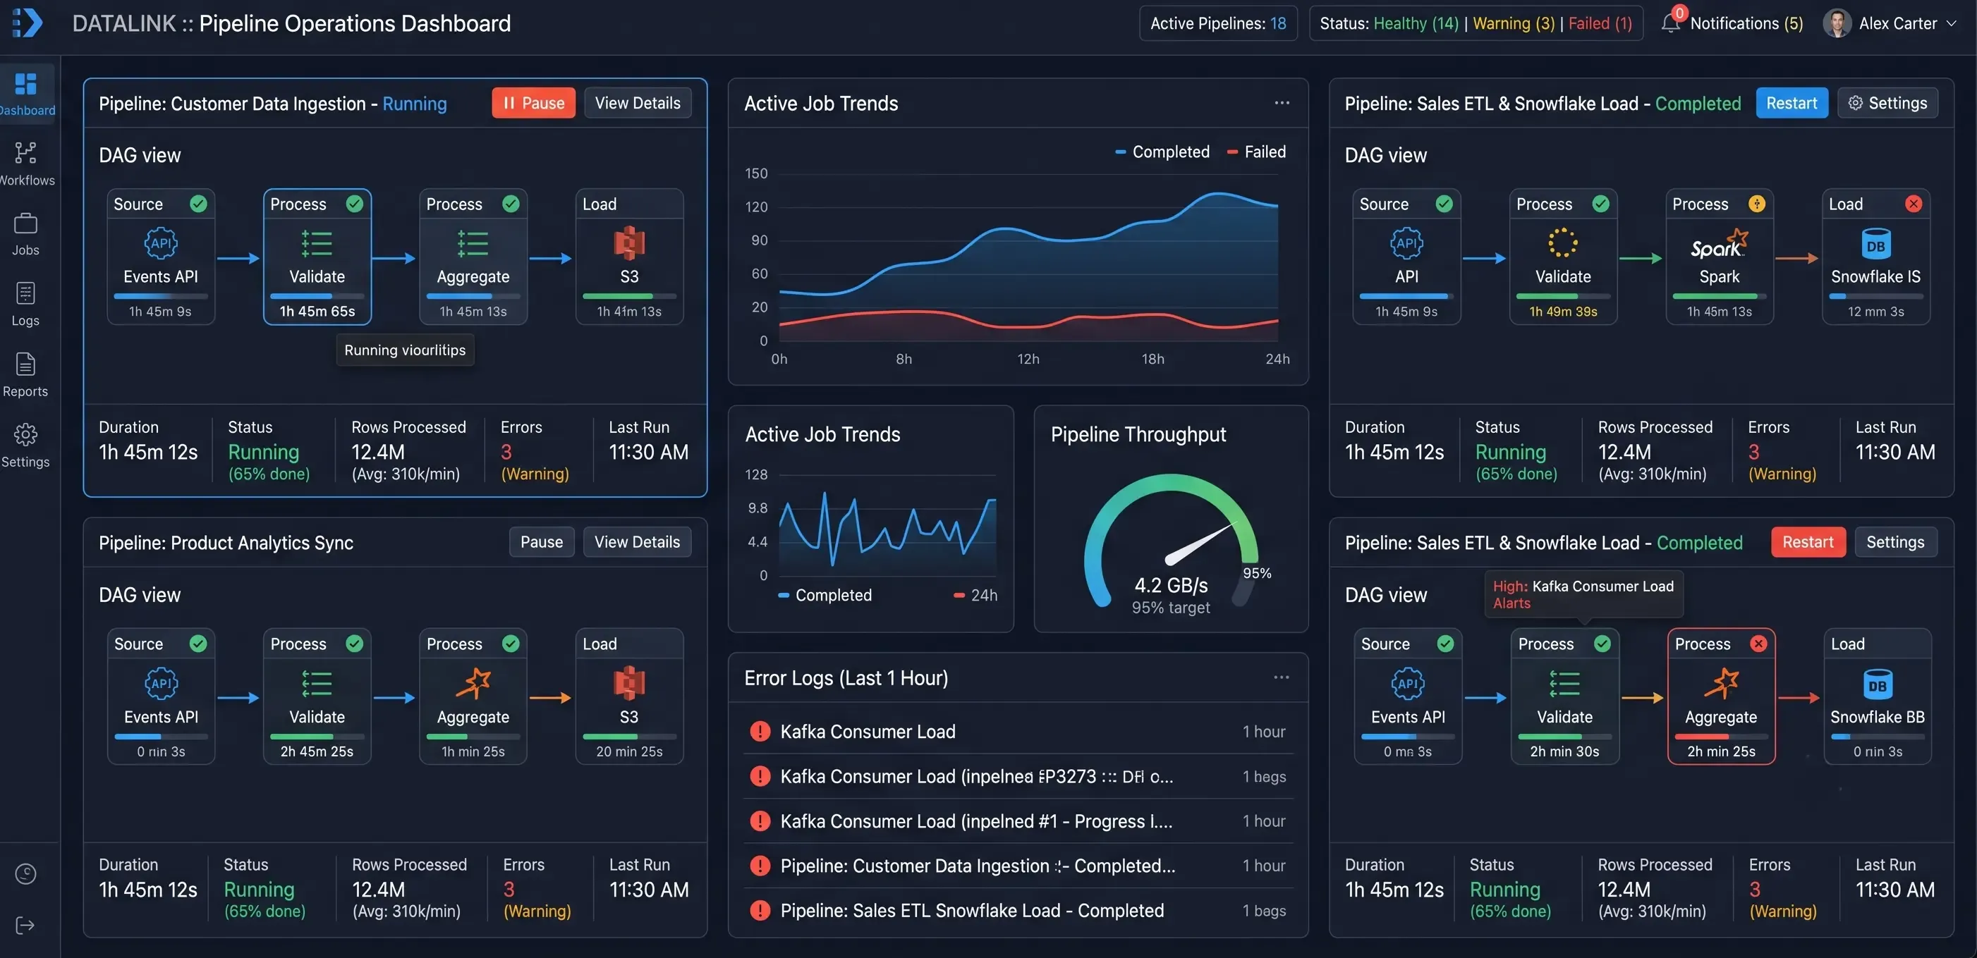Screen dimensions: 1977x958
Task: Click progress bar under Snowflake IS node
Action: coord(1875,296)
